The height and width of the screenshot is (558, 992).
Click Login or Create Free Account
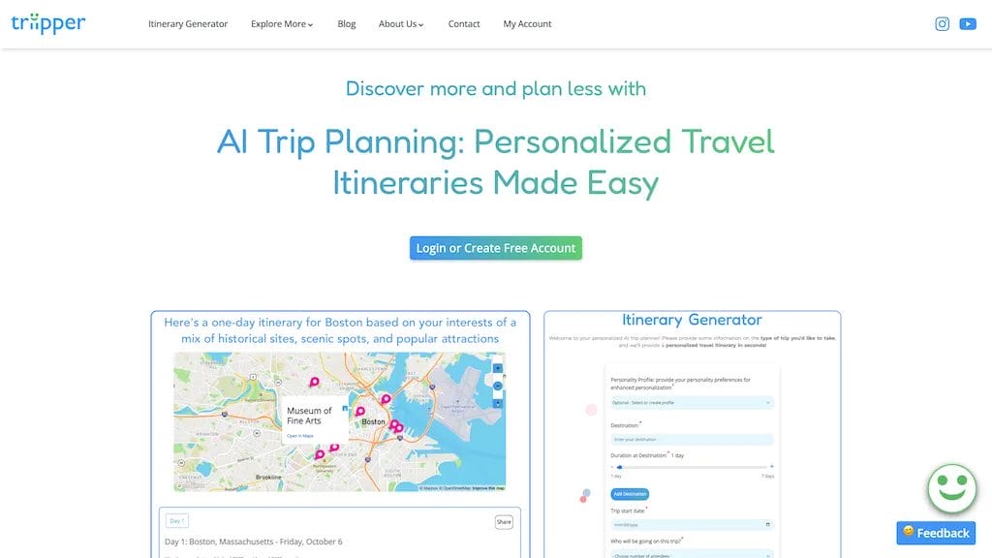coord(495,248)
